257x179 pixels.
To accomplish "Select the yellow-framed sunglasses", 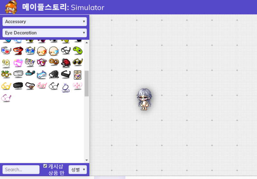I will click(78, 62).
